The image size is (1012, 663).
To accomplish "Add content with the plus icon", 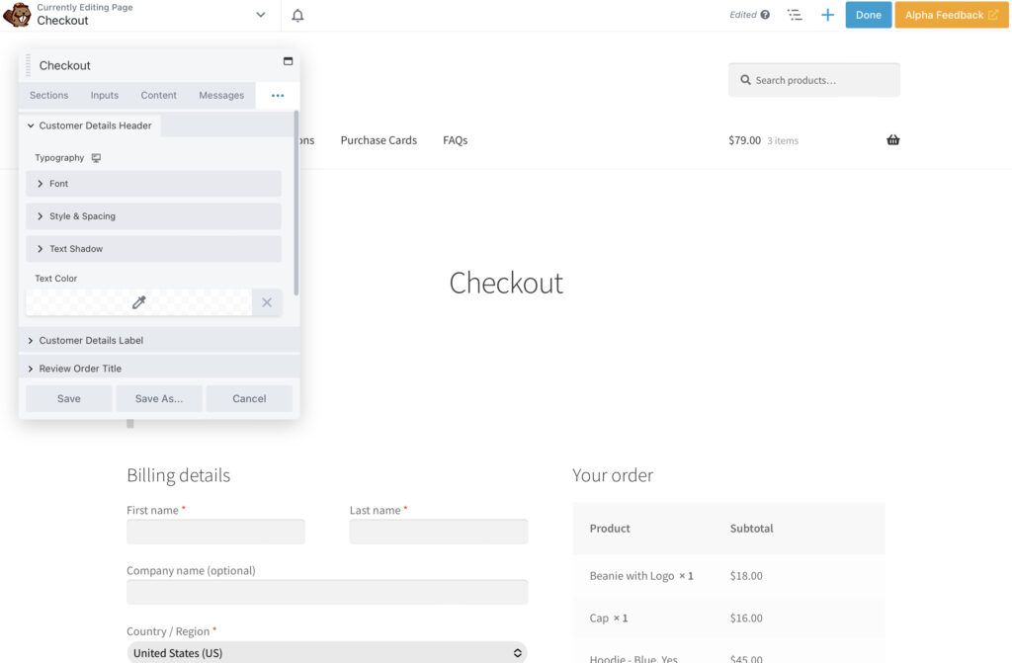I will pos(827,15).
